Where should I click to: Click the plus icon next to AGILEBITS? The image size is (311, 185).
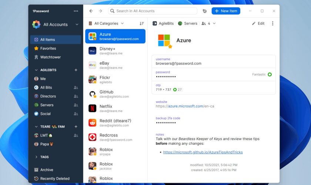(x=76, y=70)
